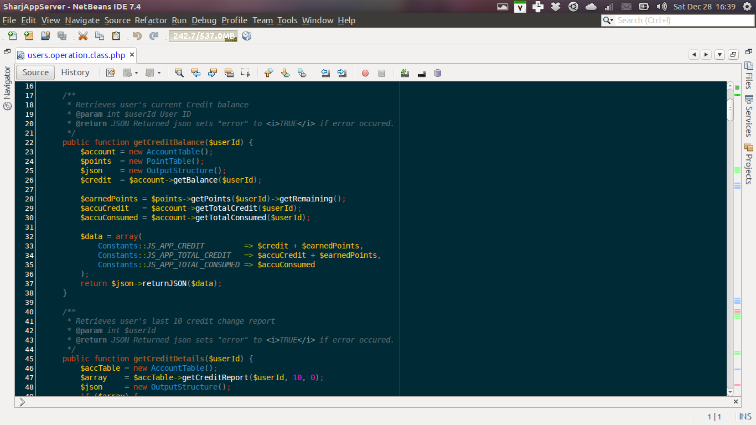
Task: Select the users.operation.class.php tab
Action: 76,55
